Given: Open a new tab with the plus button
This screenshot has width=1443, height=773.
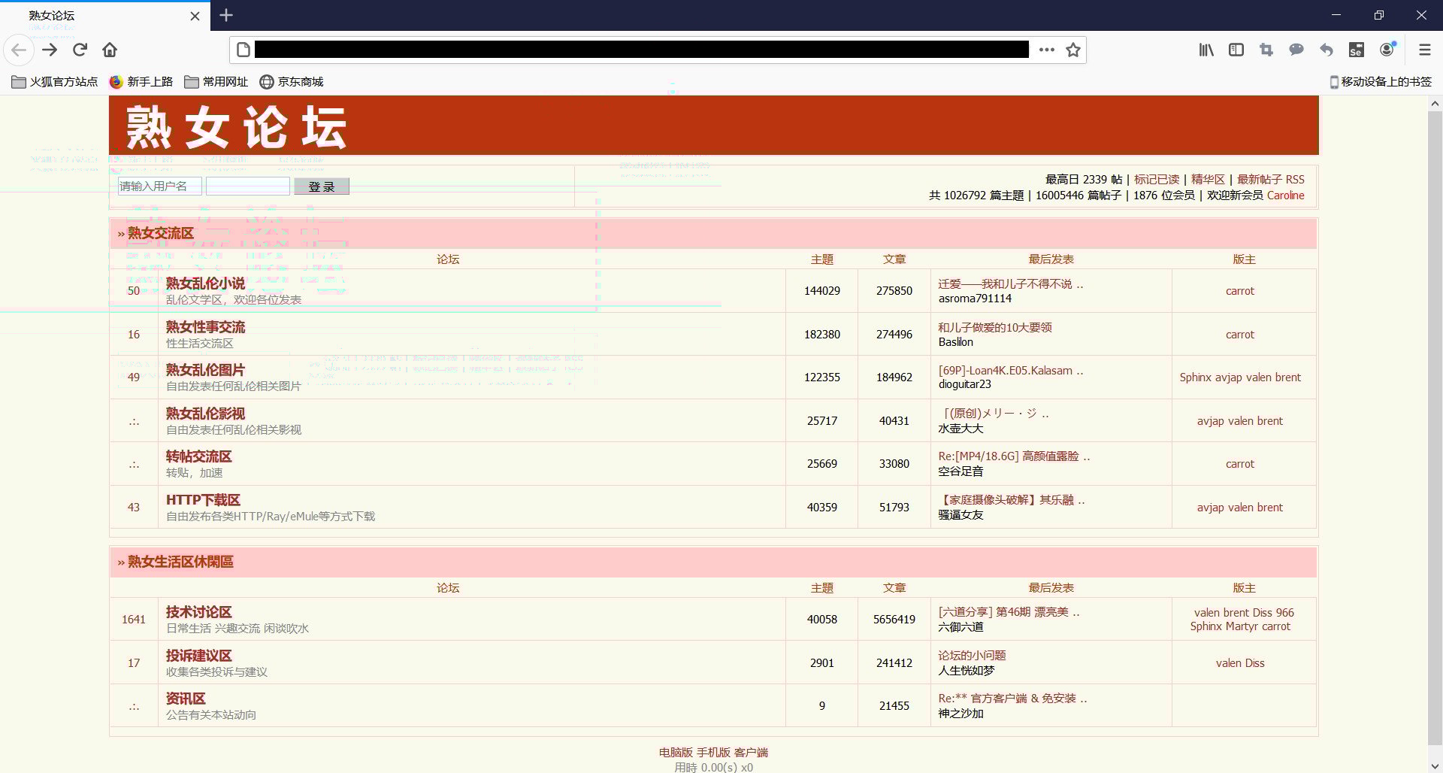Looking at the screenshot, I should [x=226, y=15].
